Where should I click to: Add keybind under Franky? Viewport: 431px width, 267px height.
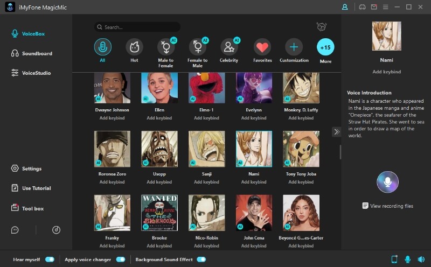[x=112, y=246]
